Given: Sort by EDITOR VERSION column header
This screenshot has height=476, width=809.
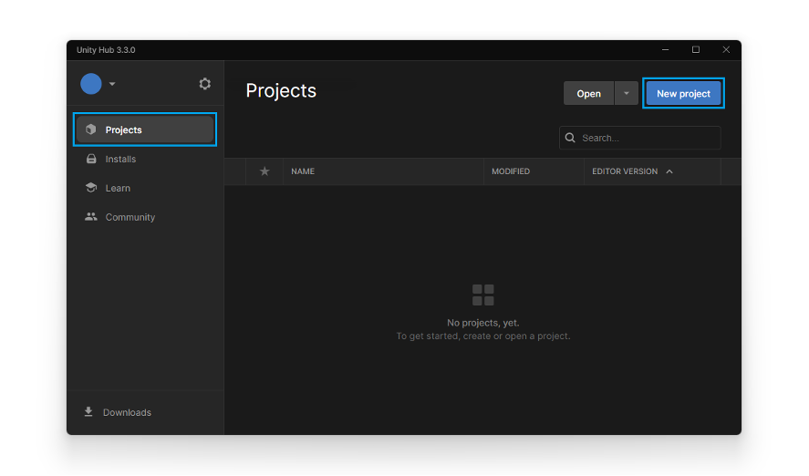Looking at the screenshot, I should click(625, 171).
